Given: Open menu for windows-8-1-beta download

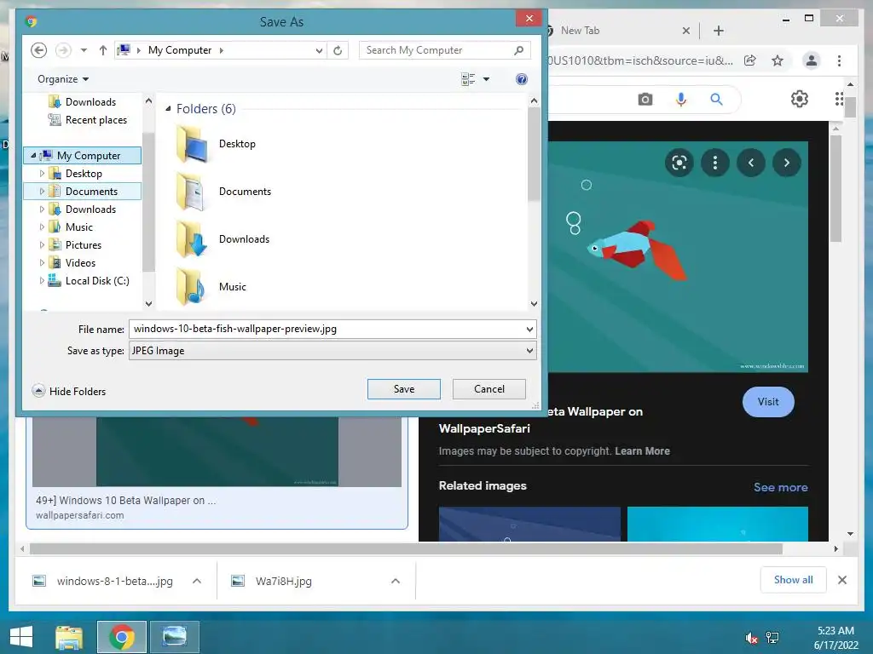Looking at the screenshot, I should point(197,581).
